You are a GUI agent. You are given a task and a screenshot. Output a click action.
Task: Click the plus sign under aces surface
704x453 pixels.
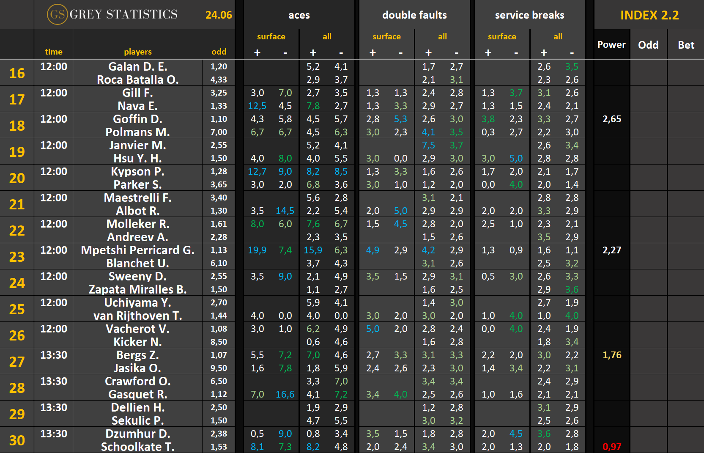pos(257,52)
